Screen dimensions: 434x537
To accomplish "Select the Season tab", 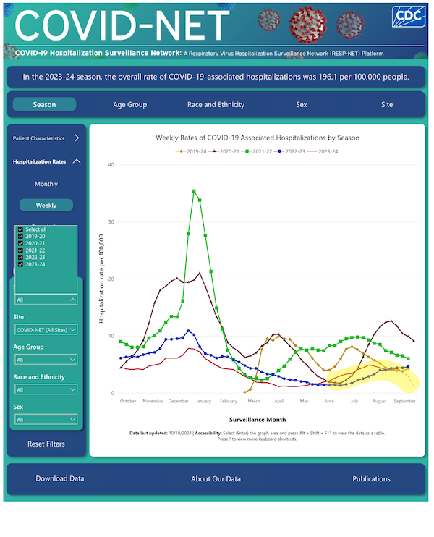I will point(45,104).
